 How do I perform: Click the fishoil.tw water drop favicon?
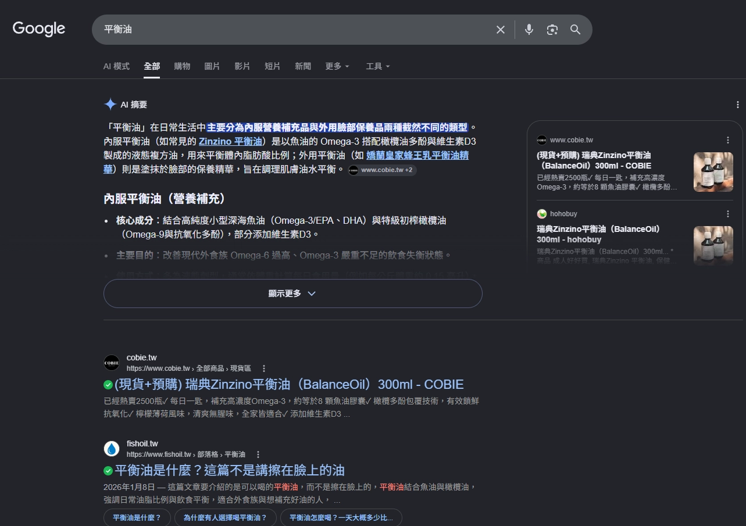[112, 449]
